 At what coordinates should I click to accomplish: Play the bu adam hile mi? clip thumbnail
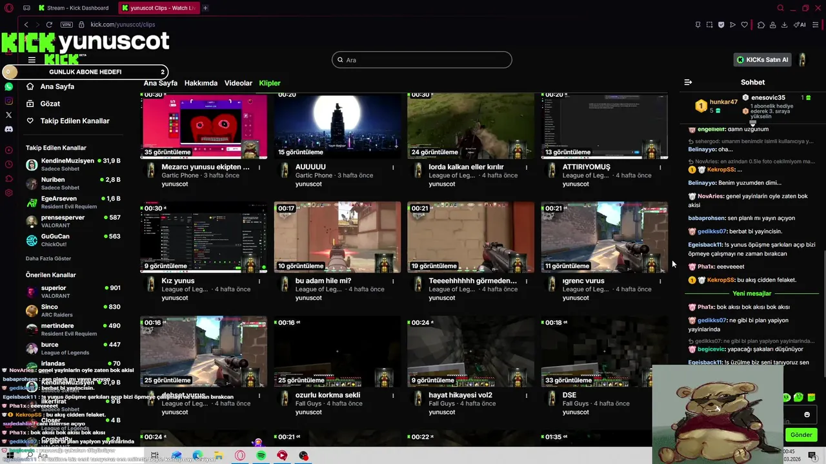(x=337, y=237)
